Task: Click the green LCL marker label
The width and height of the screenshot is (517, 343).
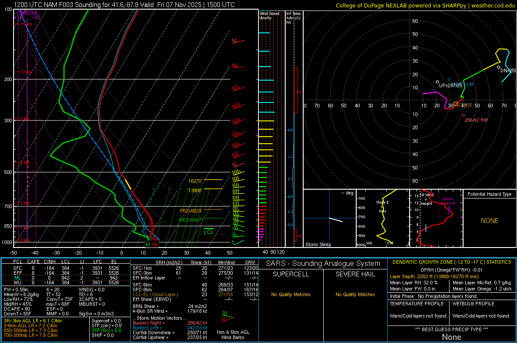Action: click(209, 232)
